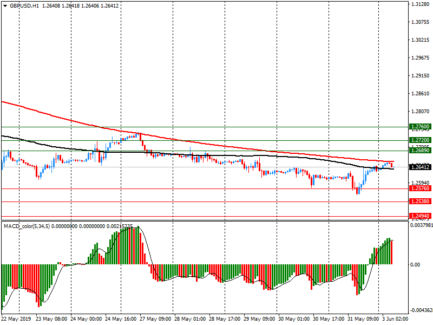This screenshot has height=325, width=433.
Task: Click the 1.27200 green price level tag
Action: click(420, 140)
